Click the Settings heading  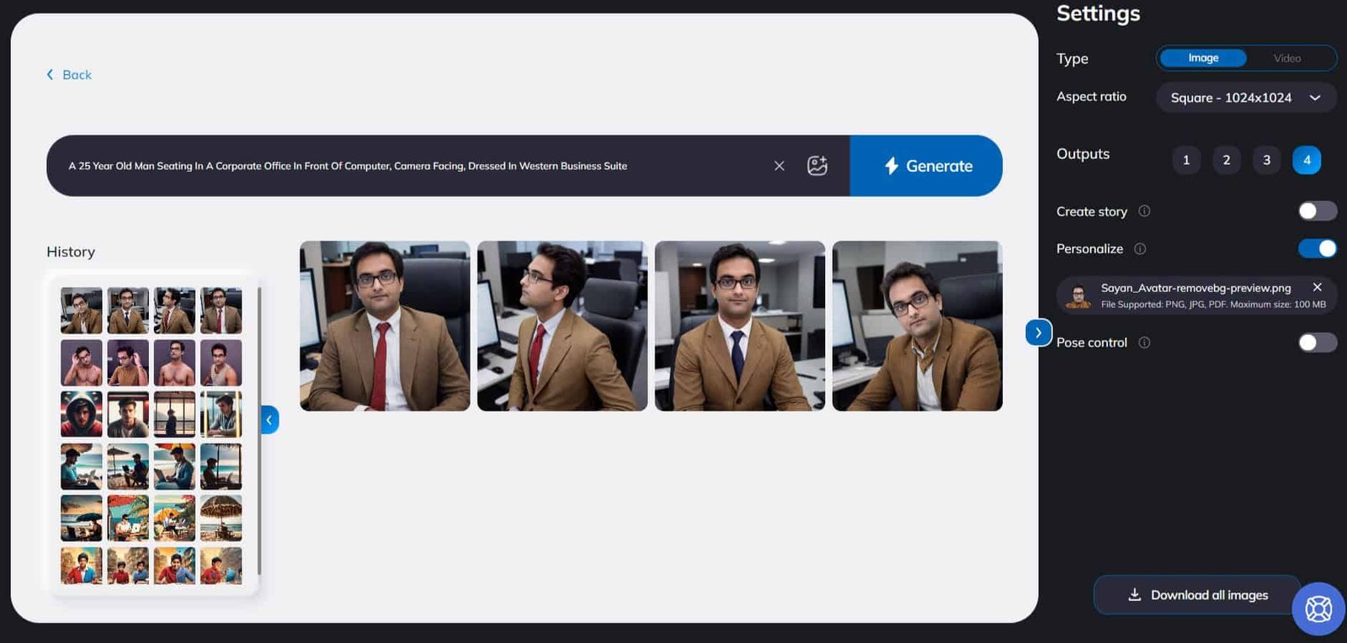point(1099,13)
